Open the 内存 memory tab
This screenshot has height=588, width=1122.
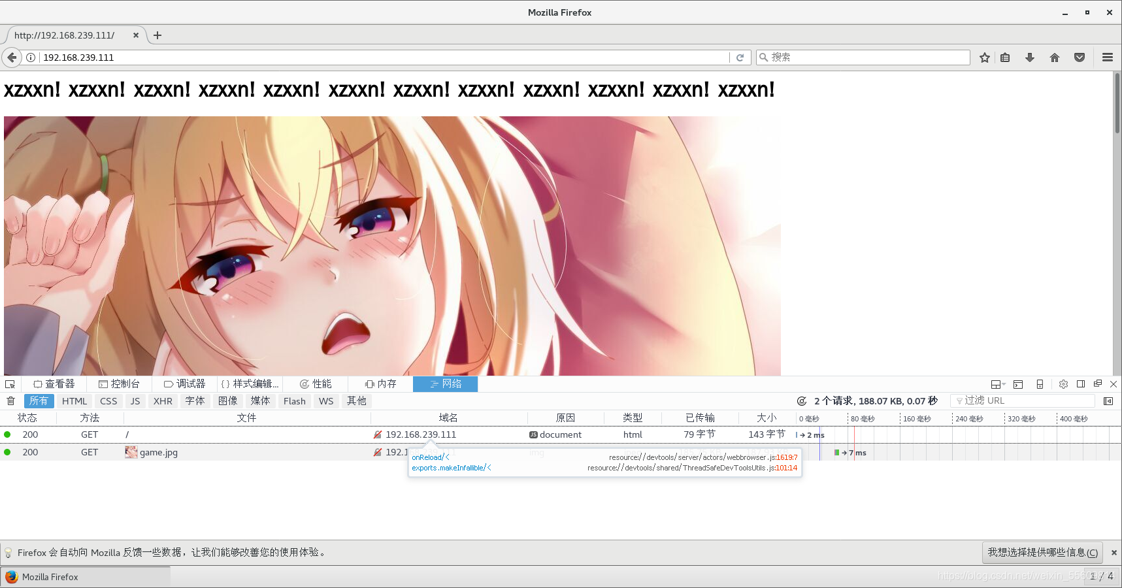380,384
